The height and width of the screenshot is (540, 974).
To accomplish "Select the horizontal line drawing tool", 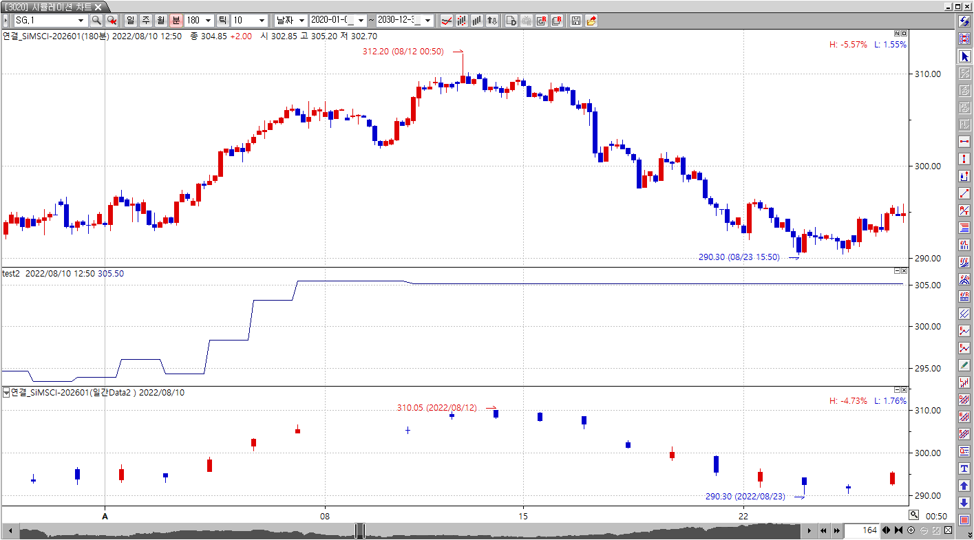I will pos(964,142).
